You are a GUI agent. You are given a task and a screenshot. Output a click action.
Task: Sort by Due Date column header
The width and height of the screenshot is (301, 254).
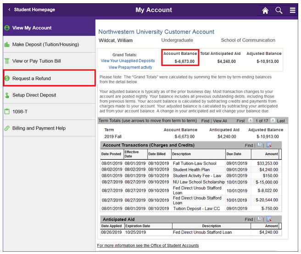(234, 154)
